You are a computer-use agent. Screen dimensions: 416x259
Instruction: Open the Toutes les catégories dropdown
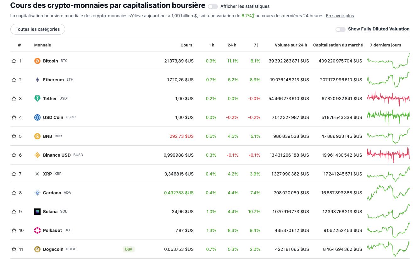pyautogui.click(x=38, y=29)
